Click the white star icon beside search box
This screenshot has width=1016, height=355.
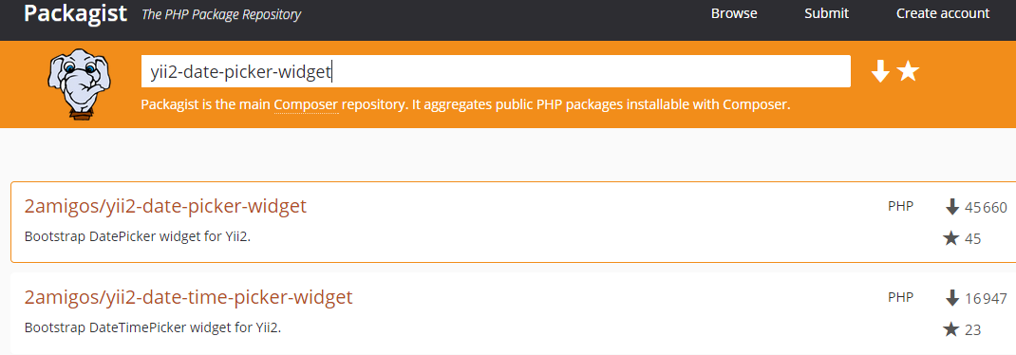pos(909,71)
